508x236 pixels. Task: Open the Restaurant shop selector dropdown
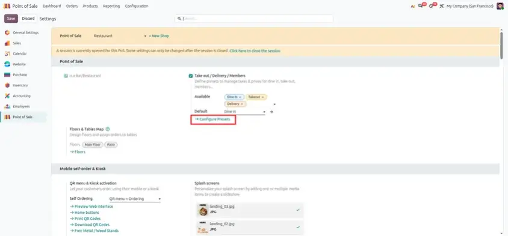pos(120,36)
